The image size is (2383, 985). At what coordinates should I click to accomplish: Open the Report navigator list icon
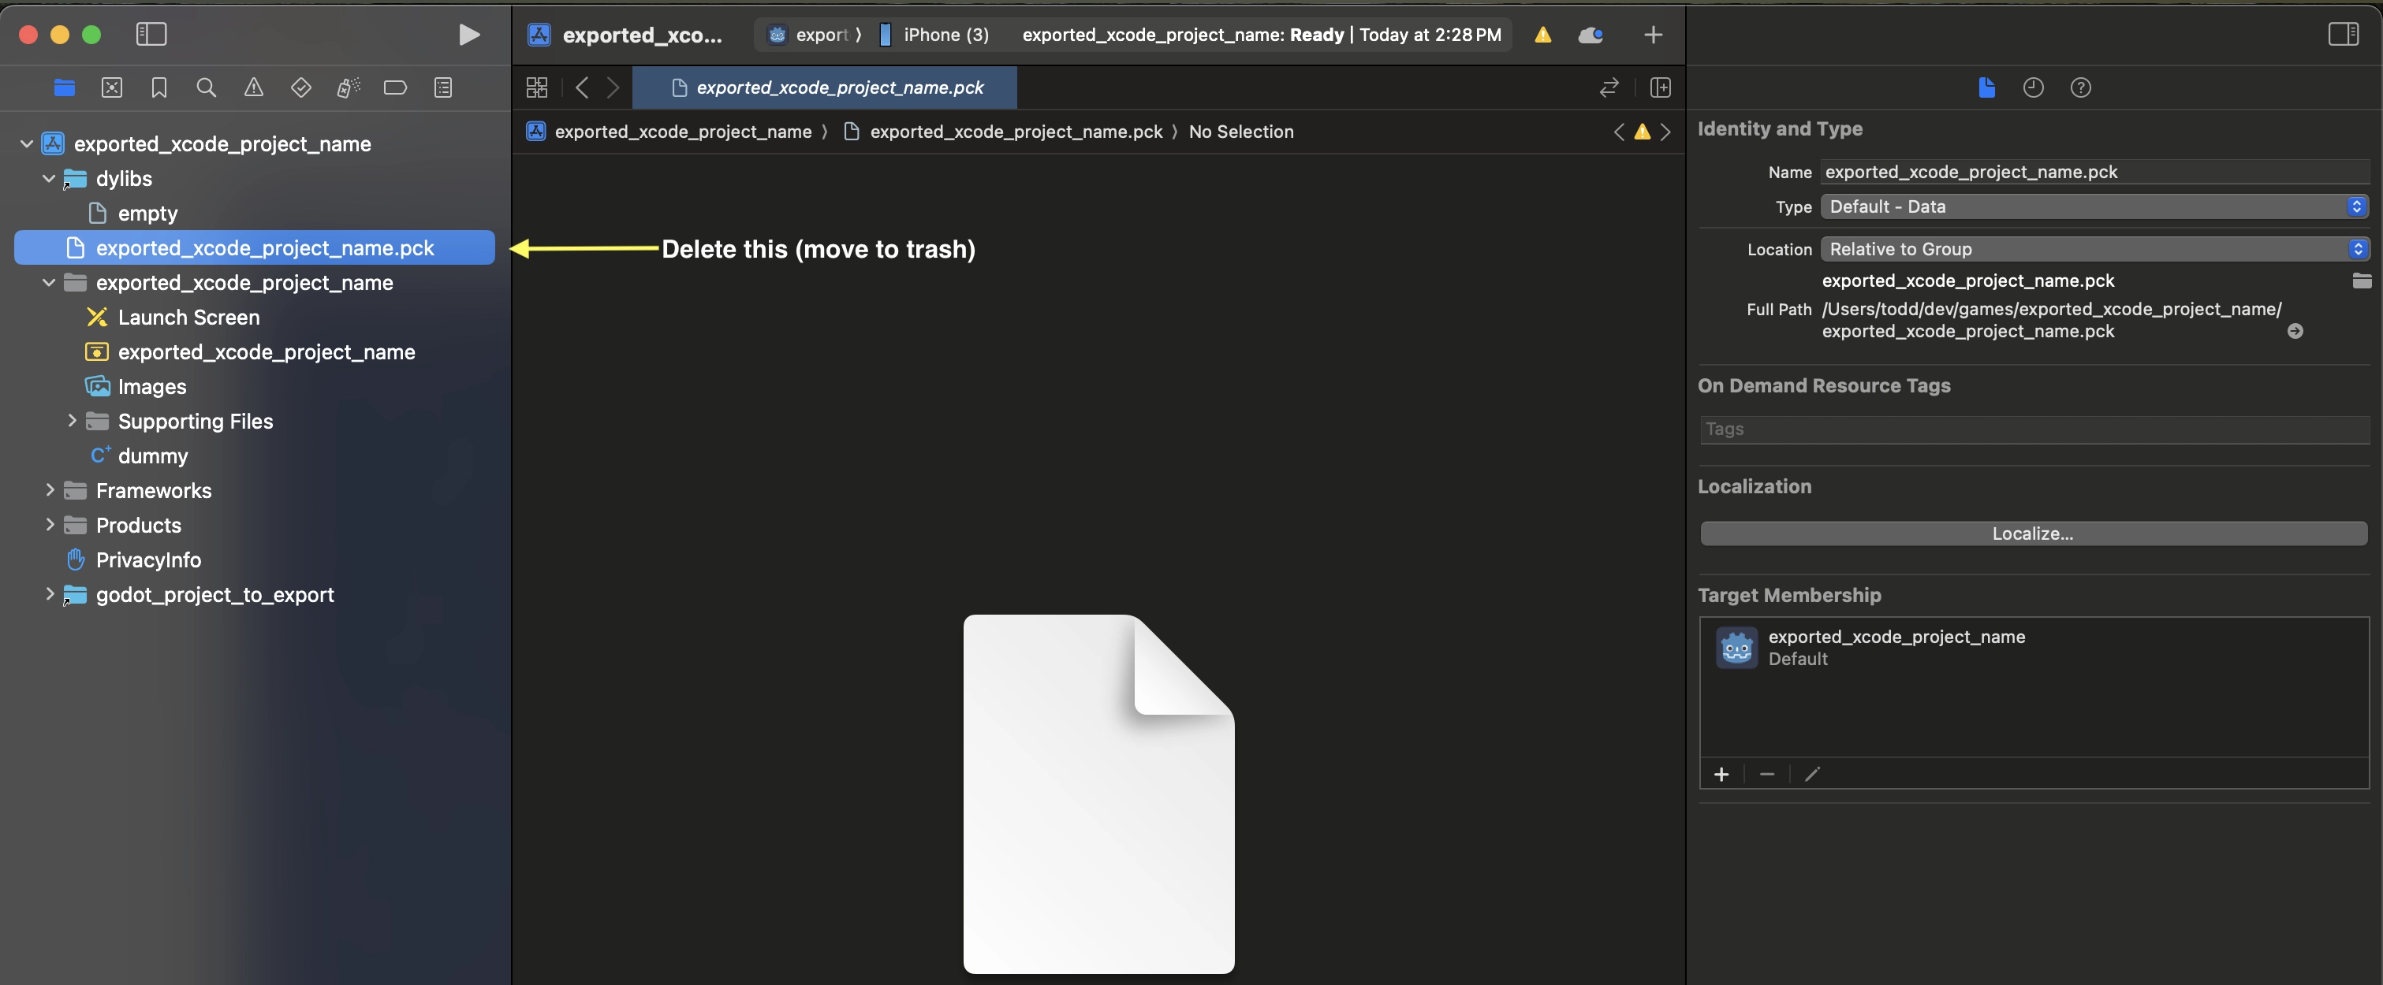(x=444, y=87)
